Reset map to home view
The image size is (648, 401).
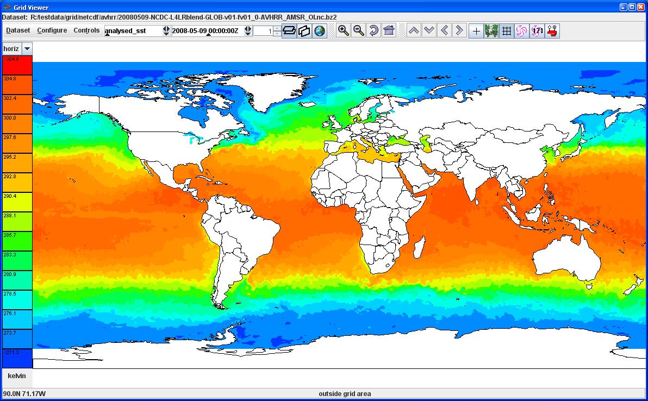(x=389, y=30)
